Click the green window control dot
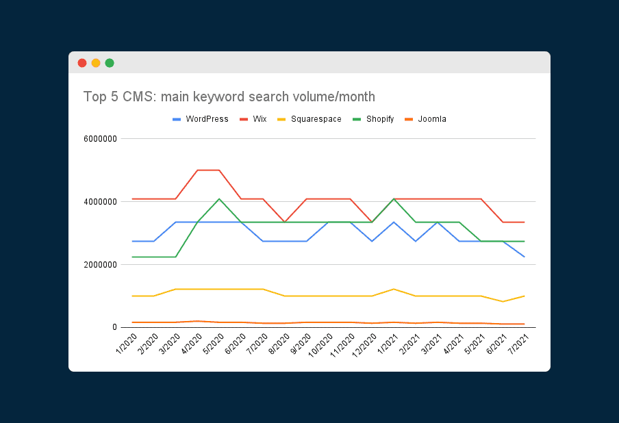This screenshot has height=423, width=619. (109, 62)
